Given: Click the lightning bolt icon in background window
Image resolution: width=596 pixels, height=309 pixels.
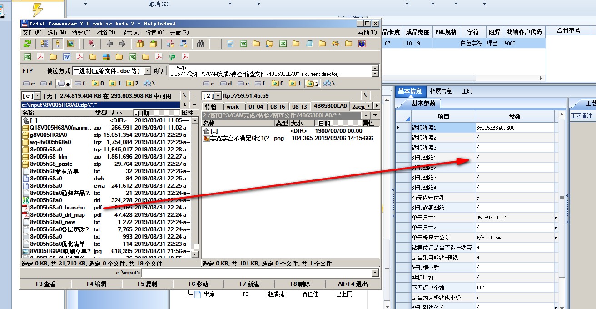Looking at the screenshot, I should 38,10.
